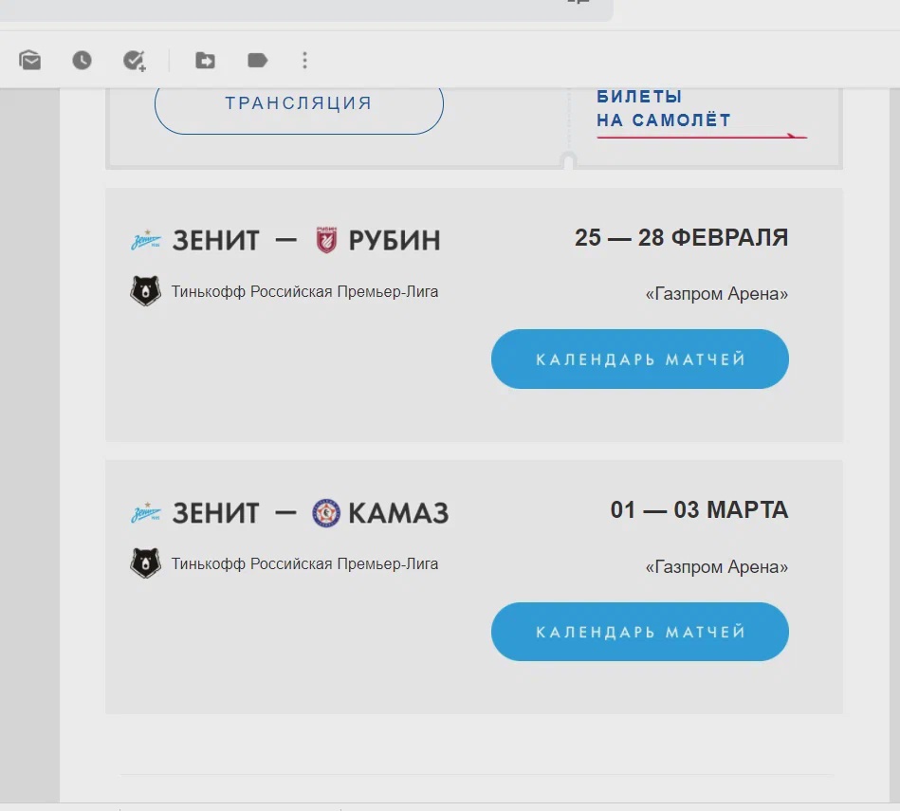The image size is (900, 811).
Task: Click the bear league logo in the Rubin card
Action: [x=145, y=291]
